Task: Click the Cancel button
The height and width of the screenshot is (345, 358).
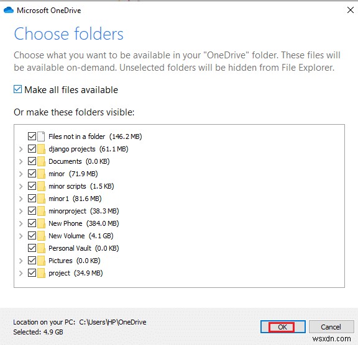Action: pyautogui.click(x=331, y=327)
